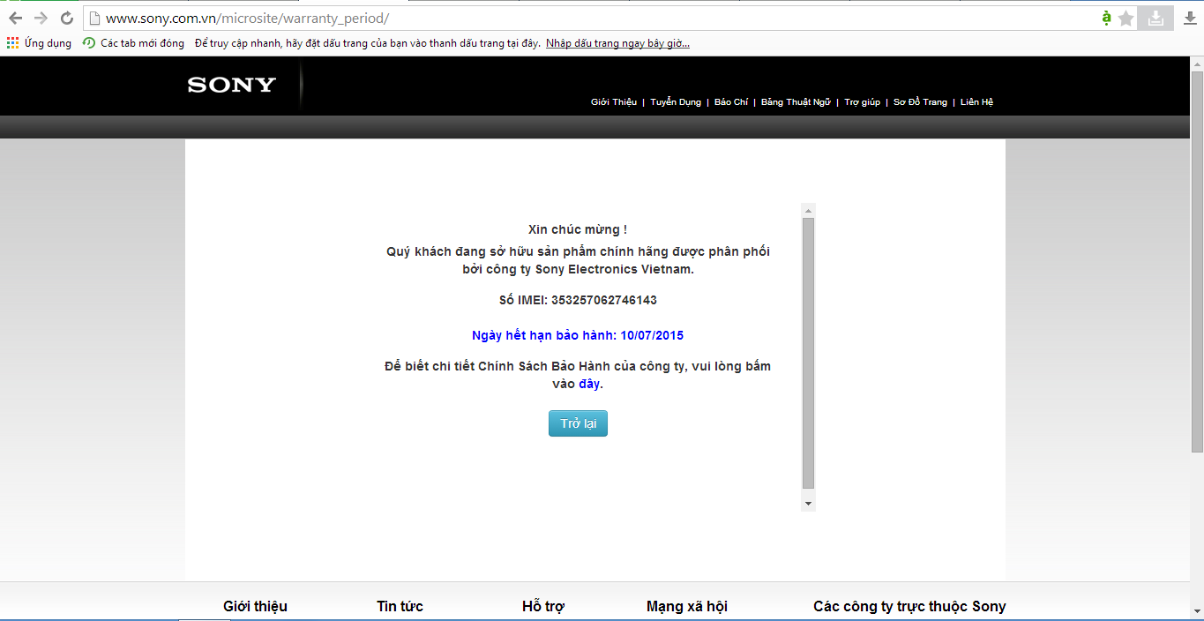The height and width of the screenshot is (621, 1204).
Task: Click the browser back arrow
Action: [x=15, y=18]
